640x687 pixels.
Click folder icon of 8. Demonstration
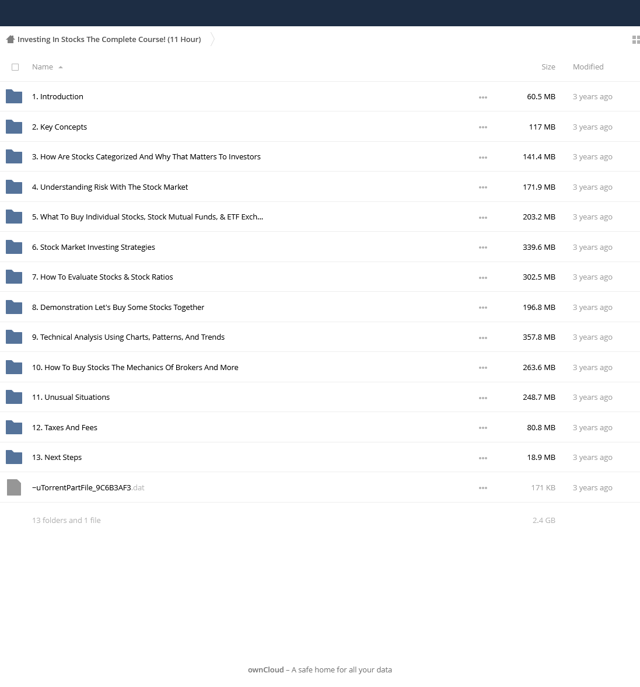tap(14, 306)
